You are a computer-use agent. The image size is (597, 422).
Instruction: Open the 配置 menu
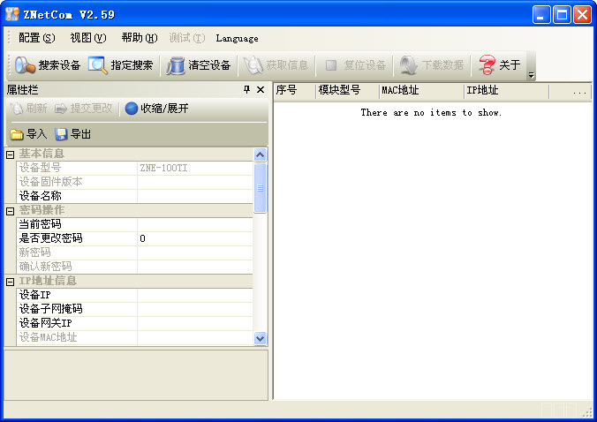click(36, 38)
